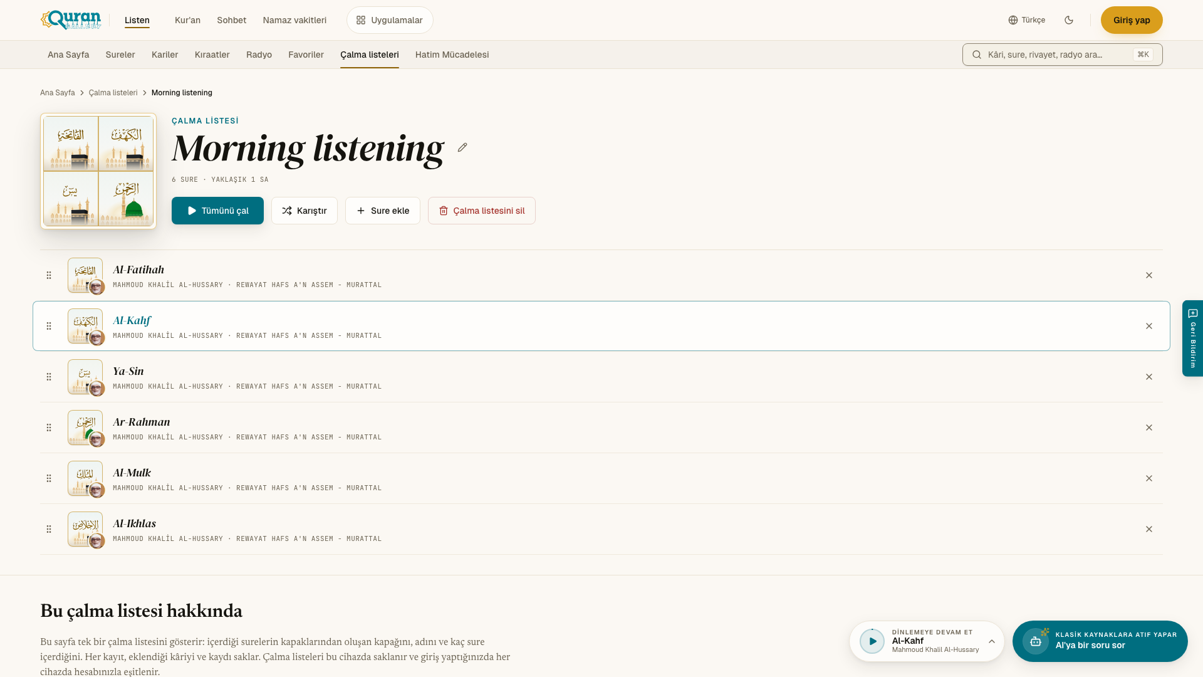Click drag handle of Al-Fatihah row
The width and height of the screenshot is (1203, 677).
click(49, 275)
